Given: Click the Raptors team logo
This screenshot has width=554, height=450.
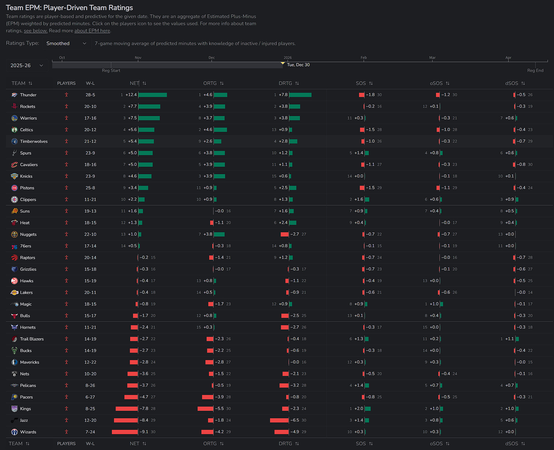Looking at the screenshot, I should [14, 258].
